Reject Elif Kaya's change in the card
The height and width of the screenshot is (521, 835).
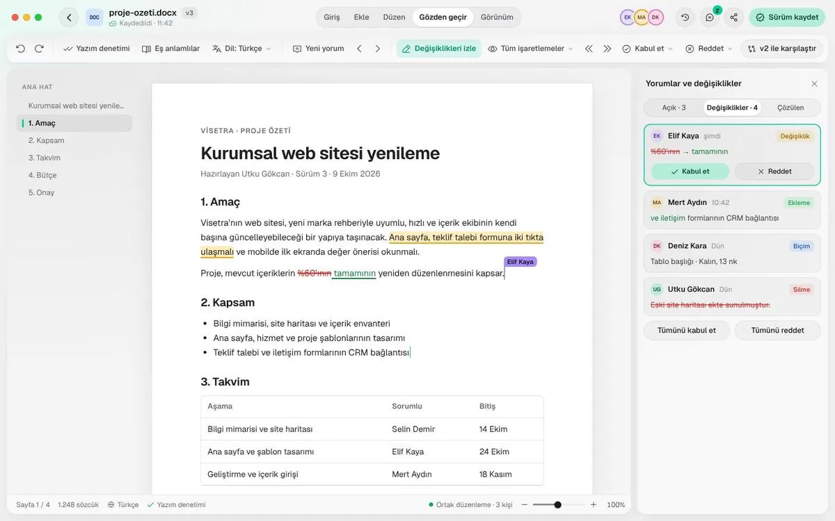[774, 172]
